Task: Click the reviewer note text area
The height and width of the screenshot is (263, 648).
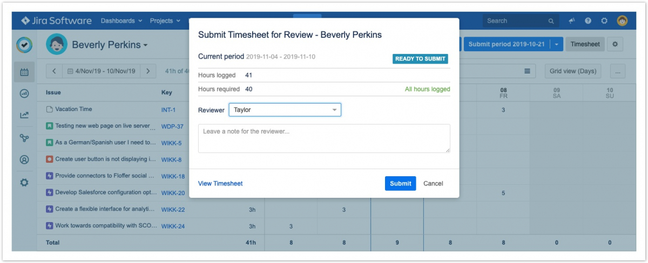Action: coord(324,139)
